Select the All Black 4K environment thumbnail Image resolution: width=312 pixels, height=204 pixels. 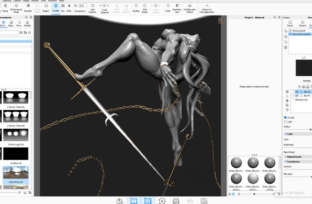(16, 154)
